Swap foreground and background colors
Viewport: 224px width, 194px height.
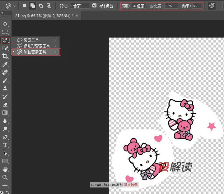pos(7,192)
